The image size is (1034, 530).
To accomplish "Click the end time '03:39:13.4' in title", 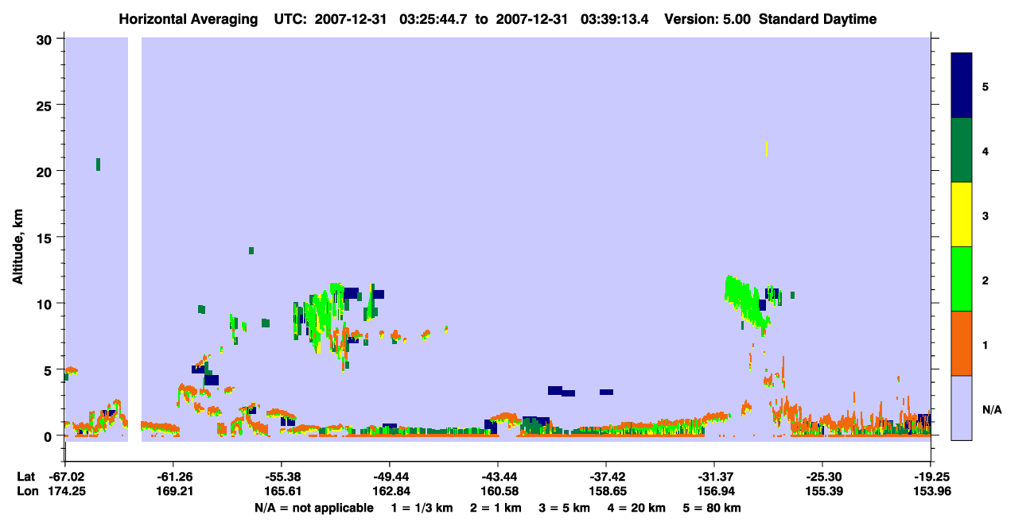I will (615, 19).
